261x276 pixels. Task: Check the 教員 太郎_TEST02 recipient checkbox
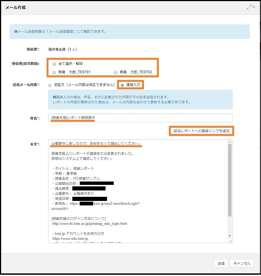[116, 72]
